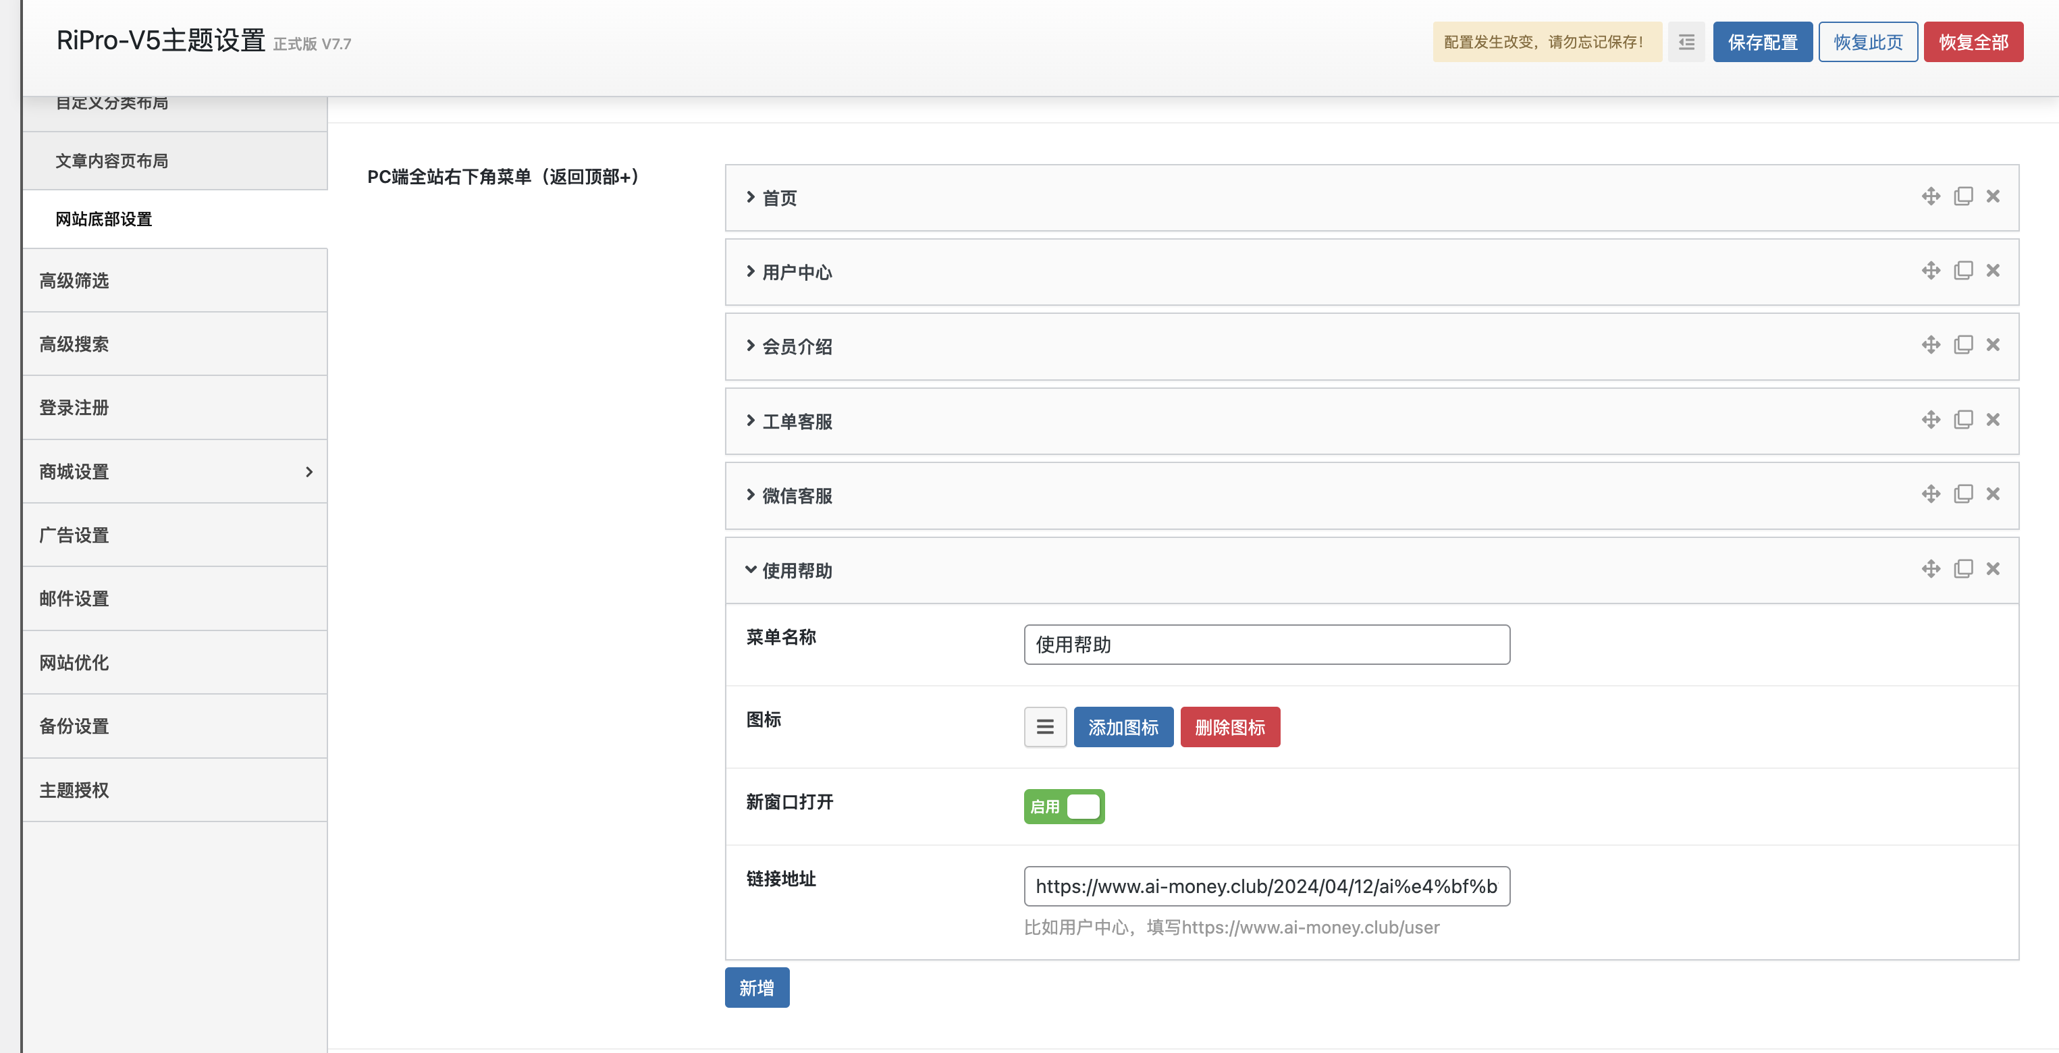The image size is (2059, 1053).
Task: Expand the 会员介绍 accordion item
Action: point(1372,347)
